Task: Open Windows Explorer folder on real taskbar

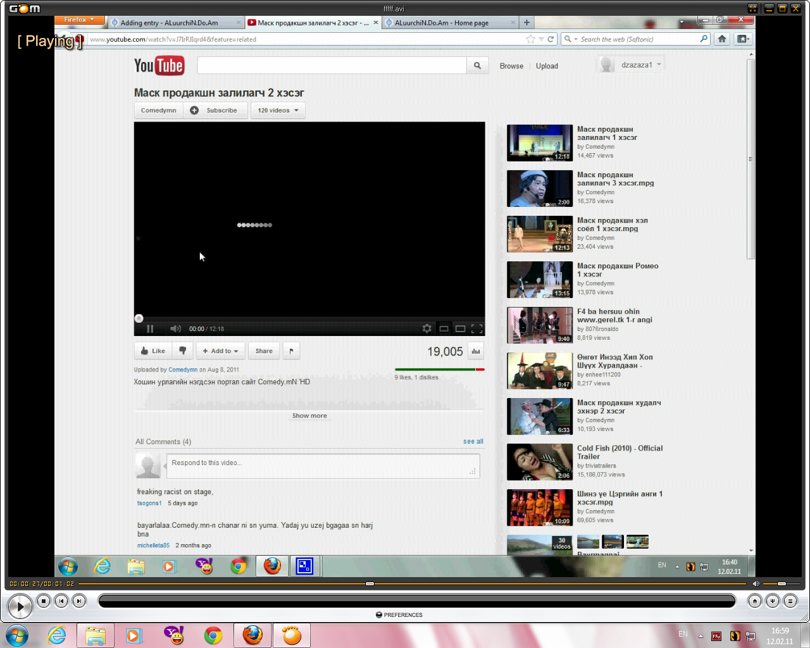Action: (96, 635)
